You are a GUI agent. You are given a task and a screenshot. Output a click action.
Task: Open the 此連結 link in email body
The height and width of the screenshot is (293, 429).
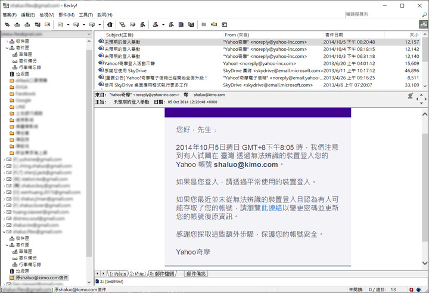point(272,208)
